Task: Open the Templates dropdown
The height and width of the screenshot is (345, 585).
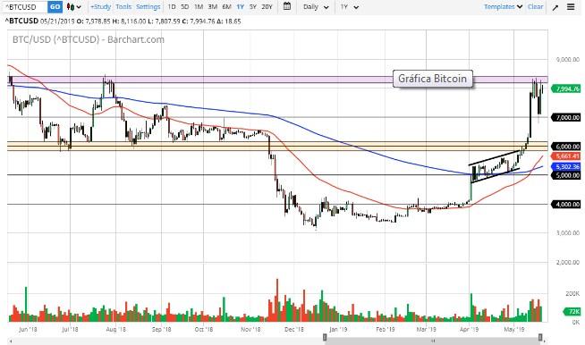Action: [x=503, y=7]
